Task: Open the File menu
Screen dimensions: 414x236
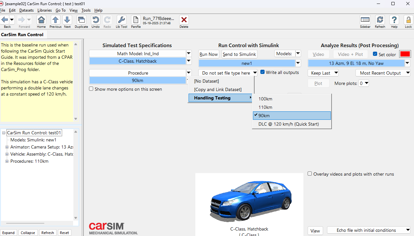Action: pyautogui.click(x=3, y=10)
